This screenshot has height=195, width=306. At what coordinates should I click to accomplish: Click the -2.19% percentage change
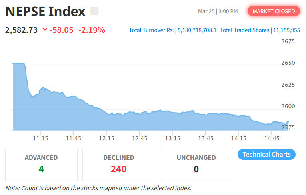coord(92,30)
